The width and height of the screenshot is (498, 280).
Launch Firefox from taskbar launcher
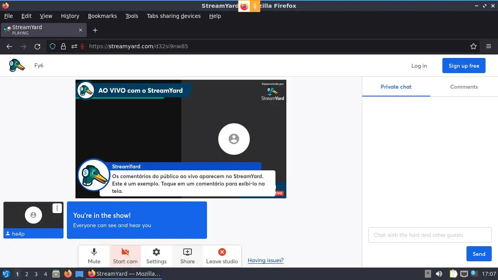pos(68,274)
